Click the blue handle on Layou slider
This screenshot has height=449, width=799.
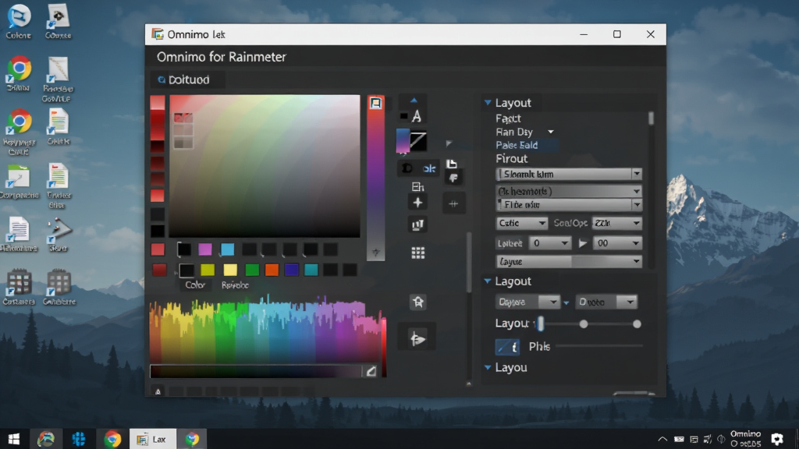coord(541,323)
